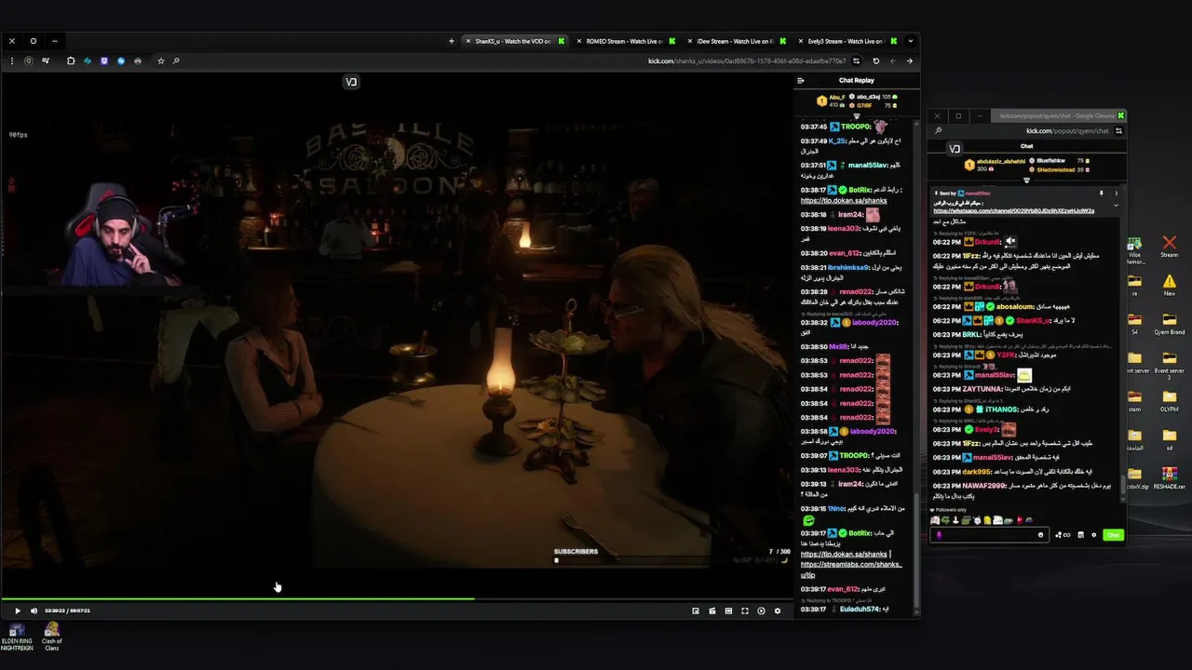Toggle theater mode in video player
Image resolution: width=1192 pixels, height=670 pixels.
(728, 610)
